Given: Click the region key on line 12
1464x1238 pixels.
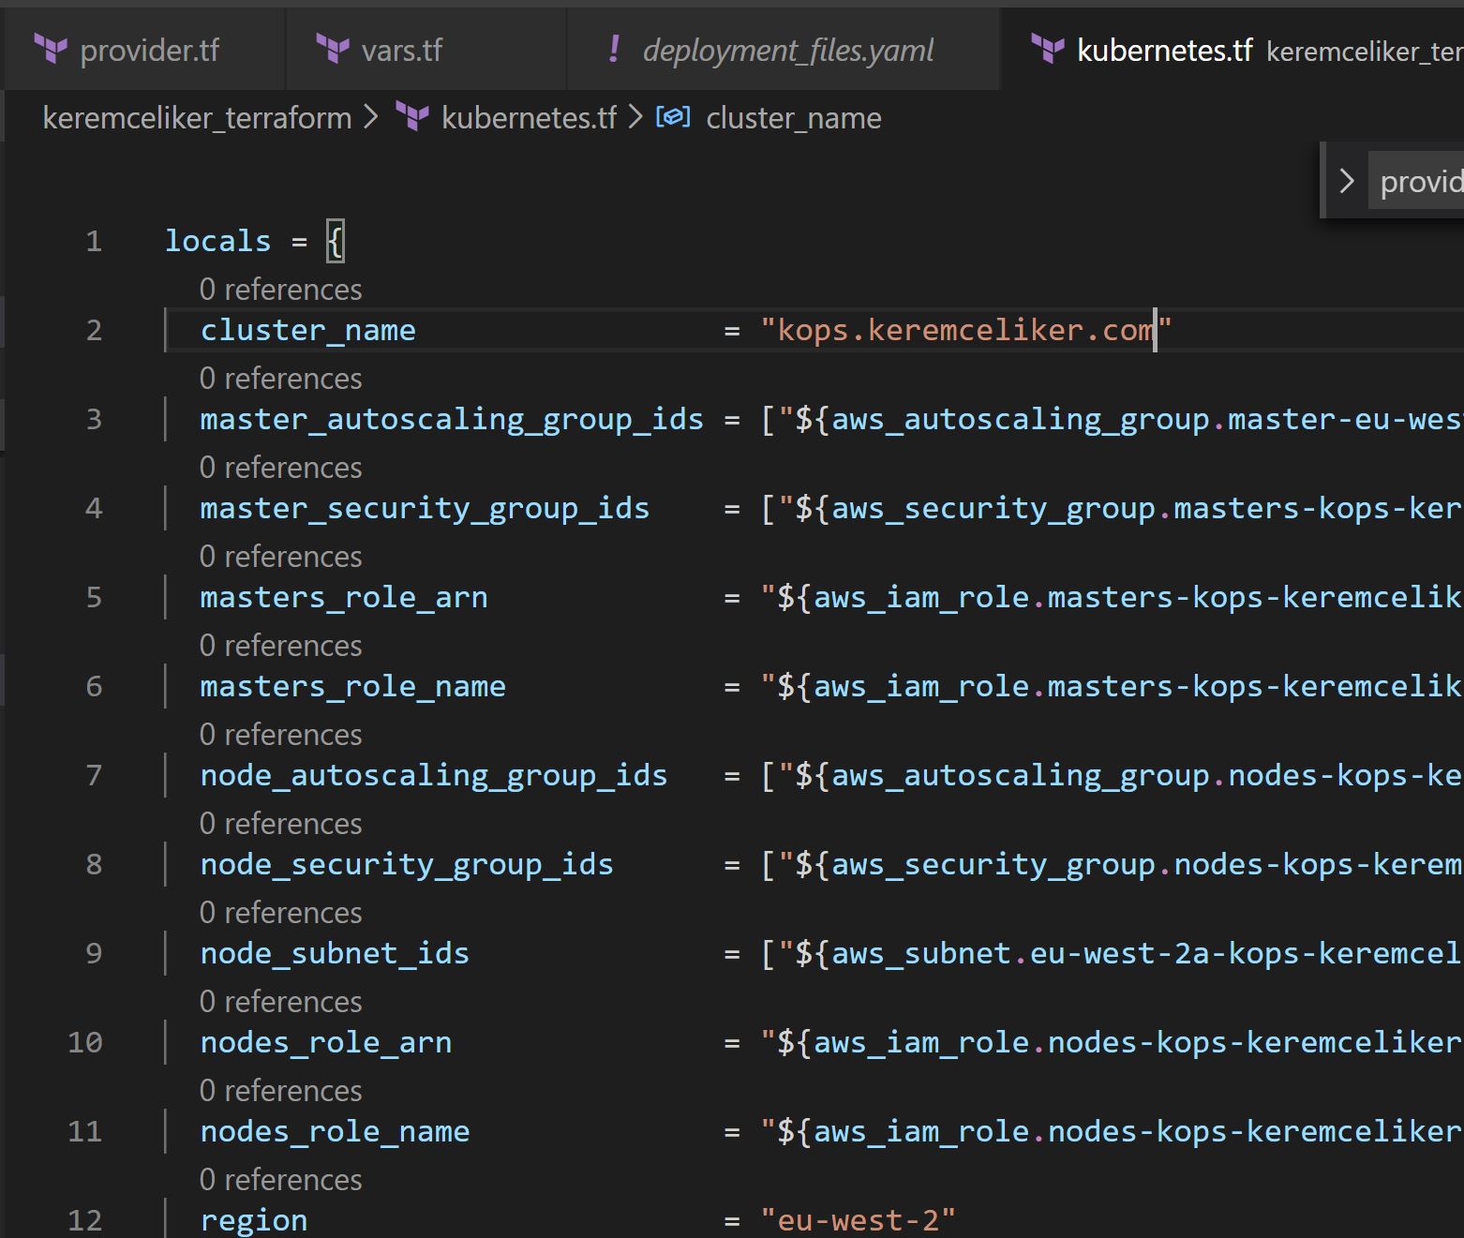Looking at the screenshot, I should [x=254, y=1220].
